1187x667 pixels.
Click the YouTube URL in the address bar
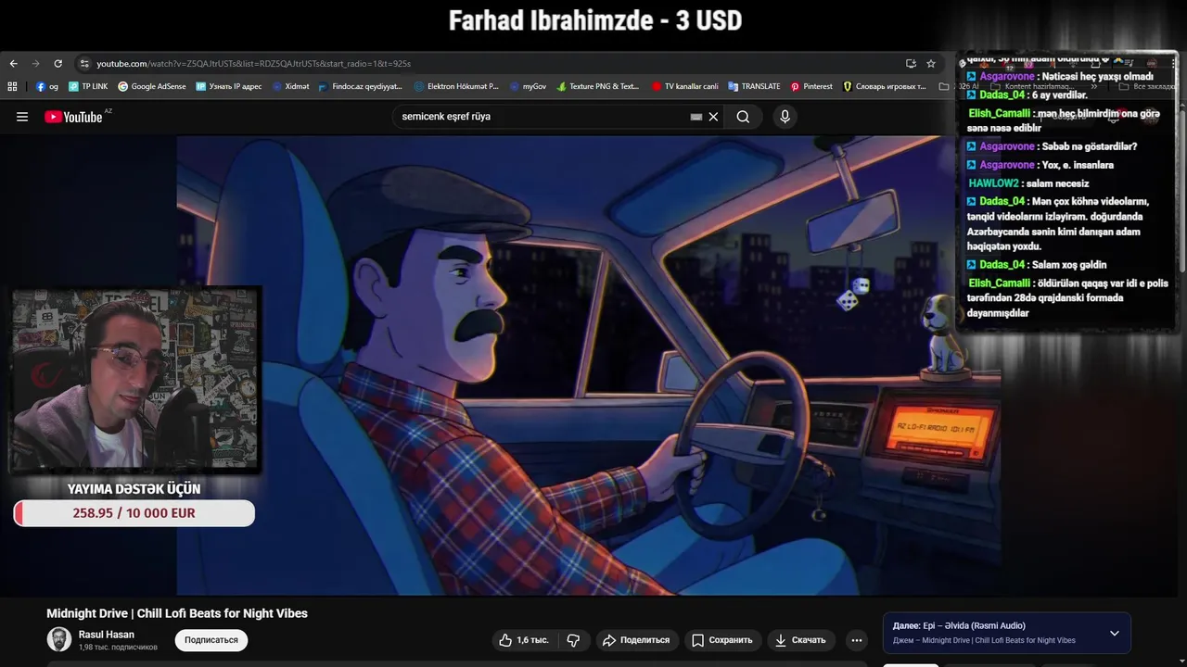(x=253, y=64)
